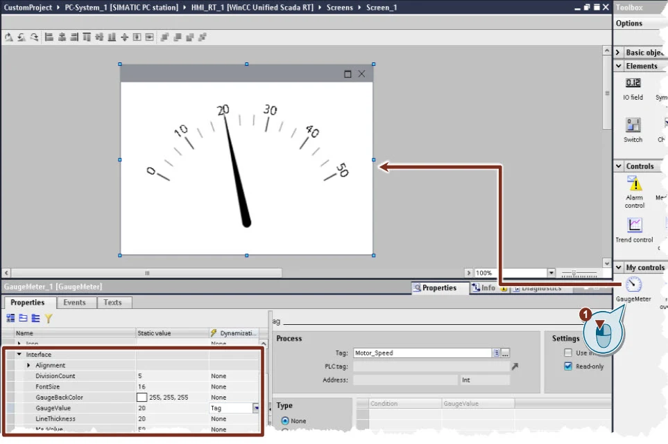
Task: Select the None type radio button
Action: pos(285,420)
